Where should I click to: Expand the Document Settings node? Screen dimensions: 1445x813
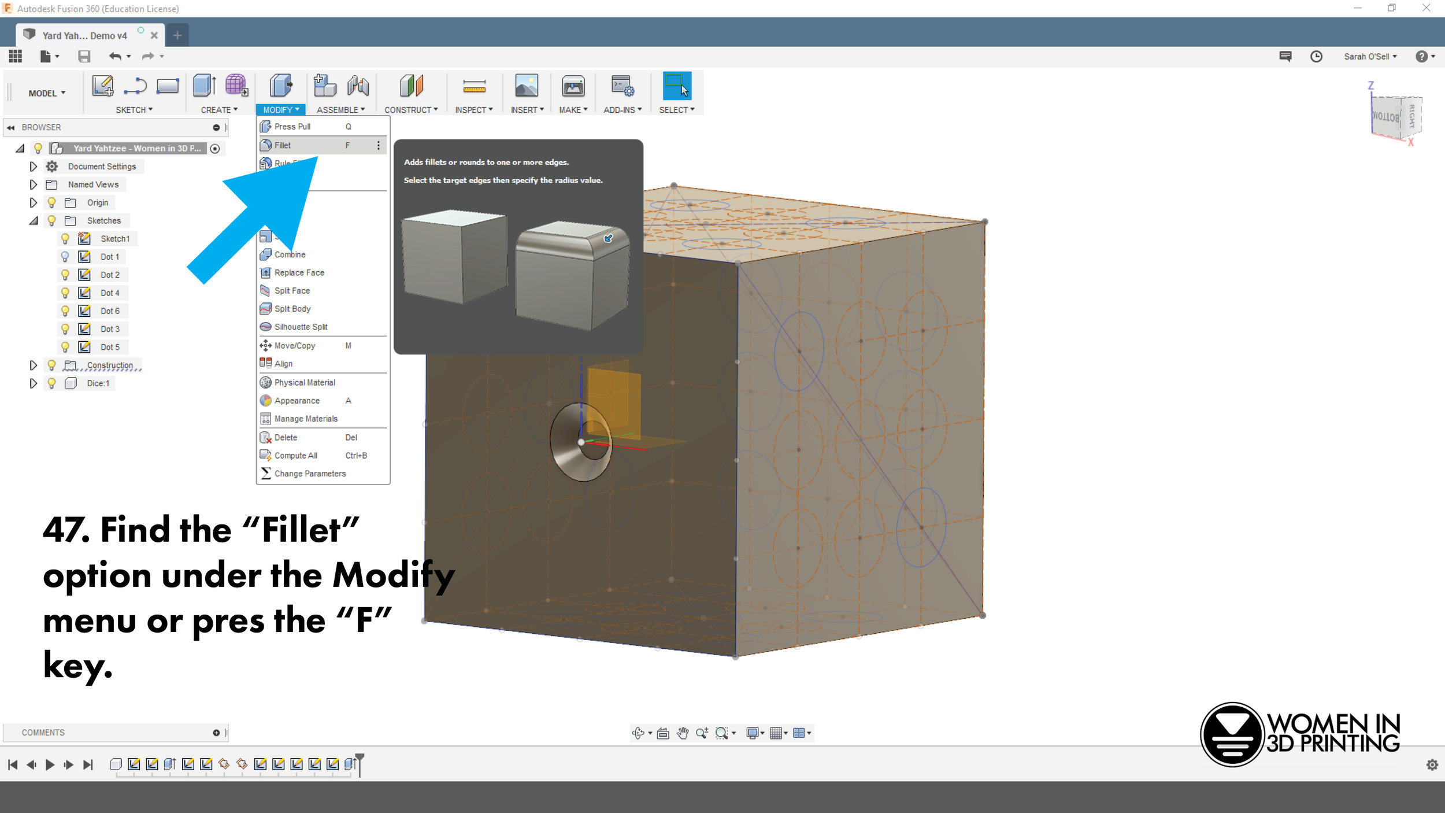(33, 167)
